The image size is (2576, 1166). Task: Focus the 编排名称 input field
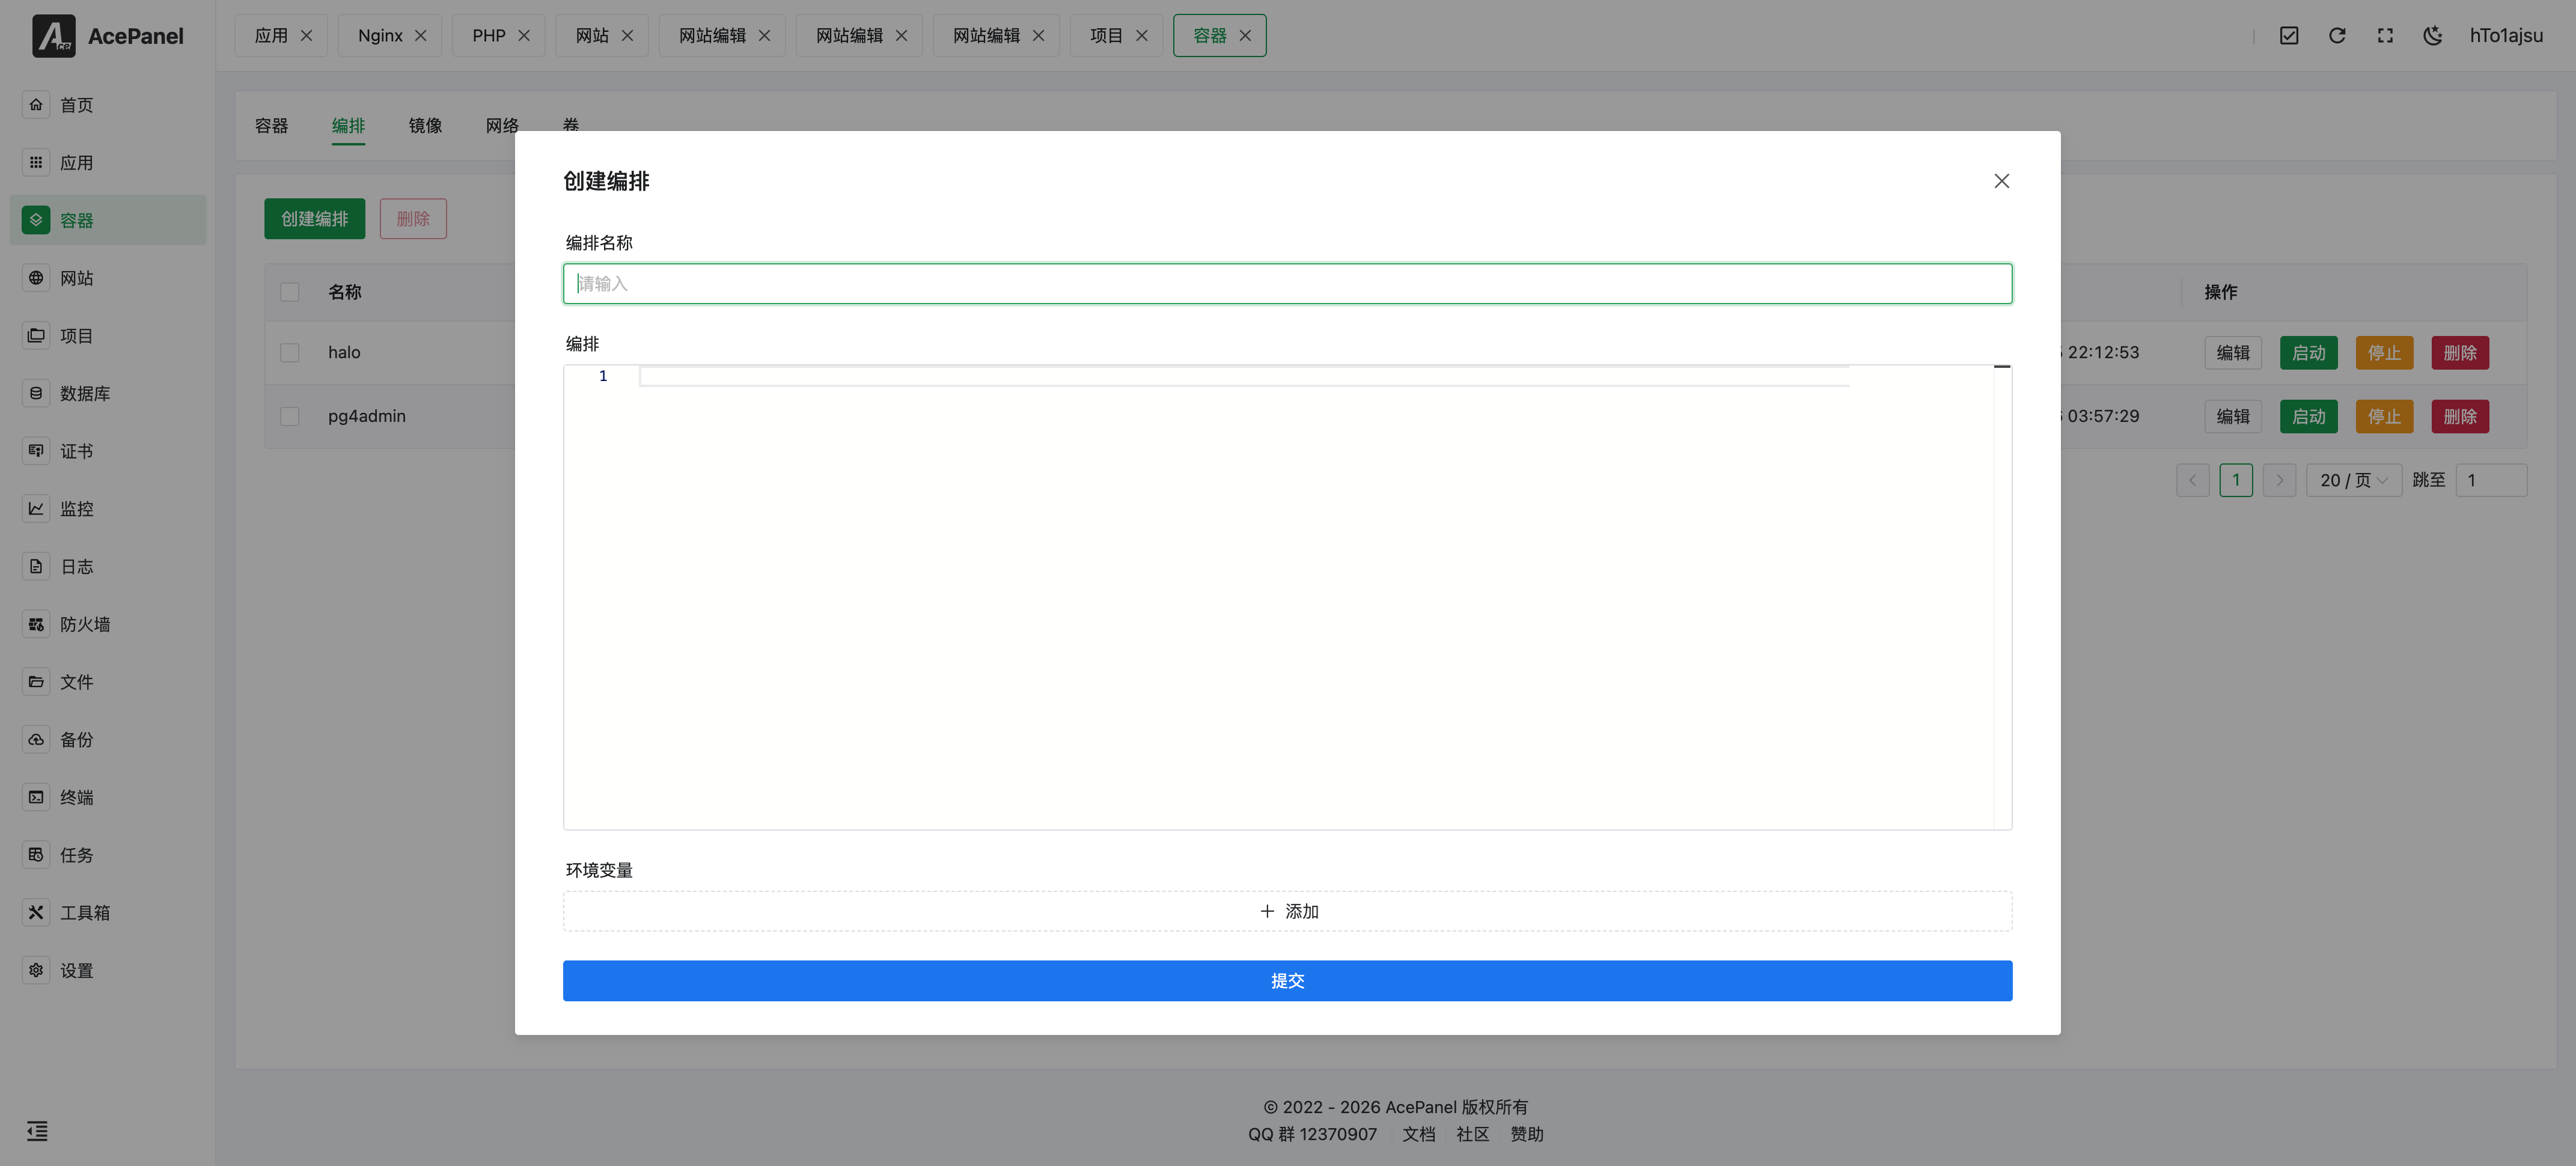coord(1287,284)
